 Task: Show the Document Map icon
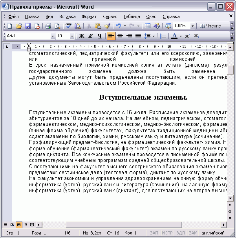tap(168, 26)
